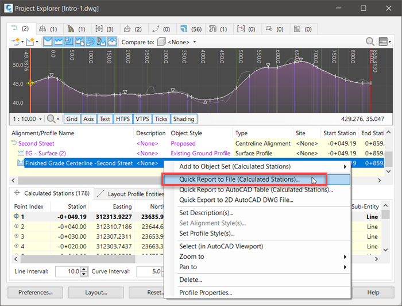Image resolution: width=402 pixels, height=306 pixels.
Task: Select Profile Properties from context menu
Action: click(x=206, y=293)
